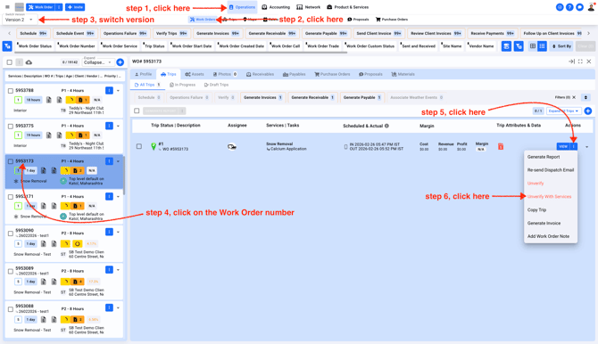Switch to the Assets tab

195,74
